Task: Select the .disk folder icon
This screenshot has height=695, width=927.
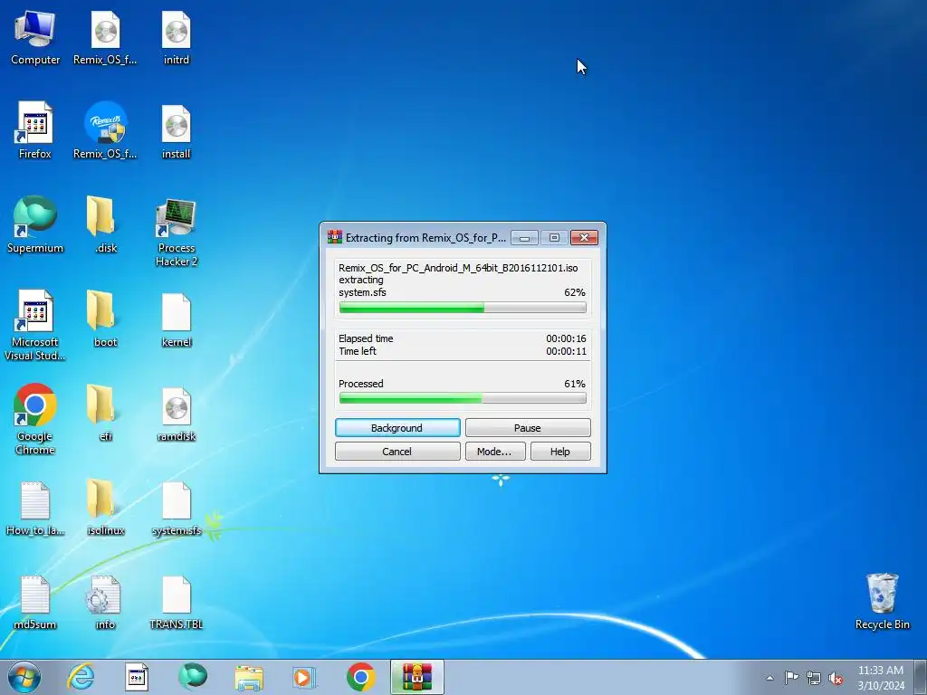Action: coord(105,225)
